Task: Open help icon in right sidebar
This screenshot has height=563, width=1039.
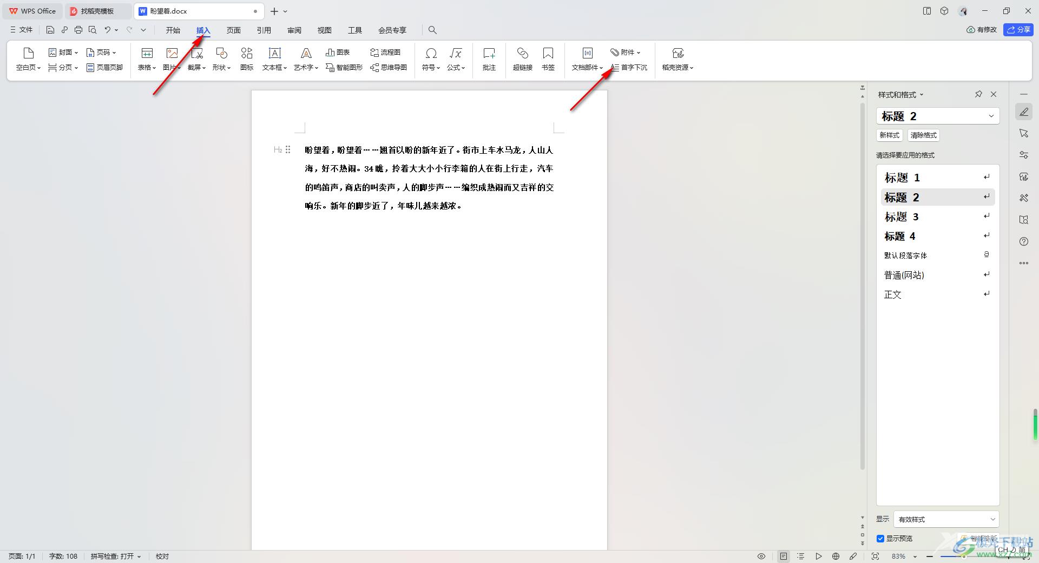Action: coord(1024,241)
